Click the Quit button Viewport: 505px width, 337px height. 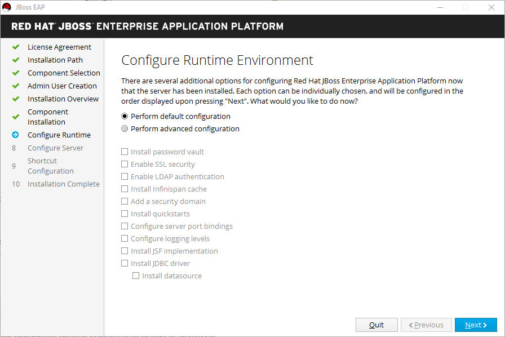coord(376,325)
